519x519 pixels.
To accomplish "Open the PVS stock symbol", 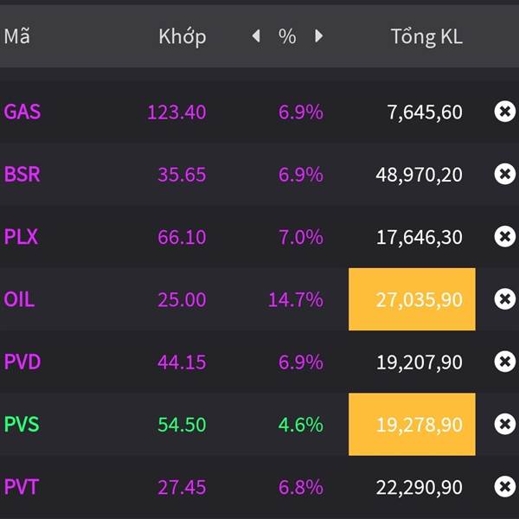I will tap(22, 424).
